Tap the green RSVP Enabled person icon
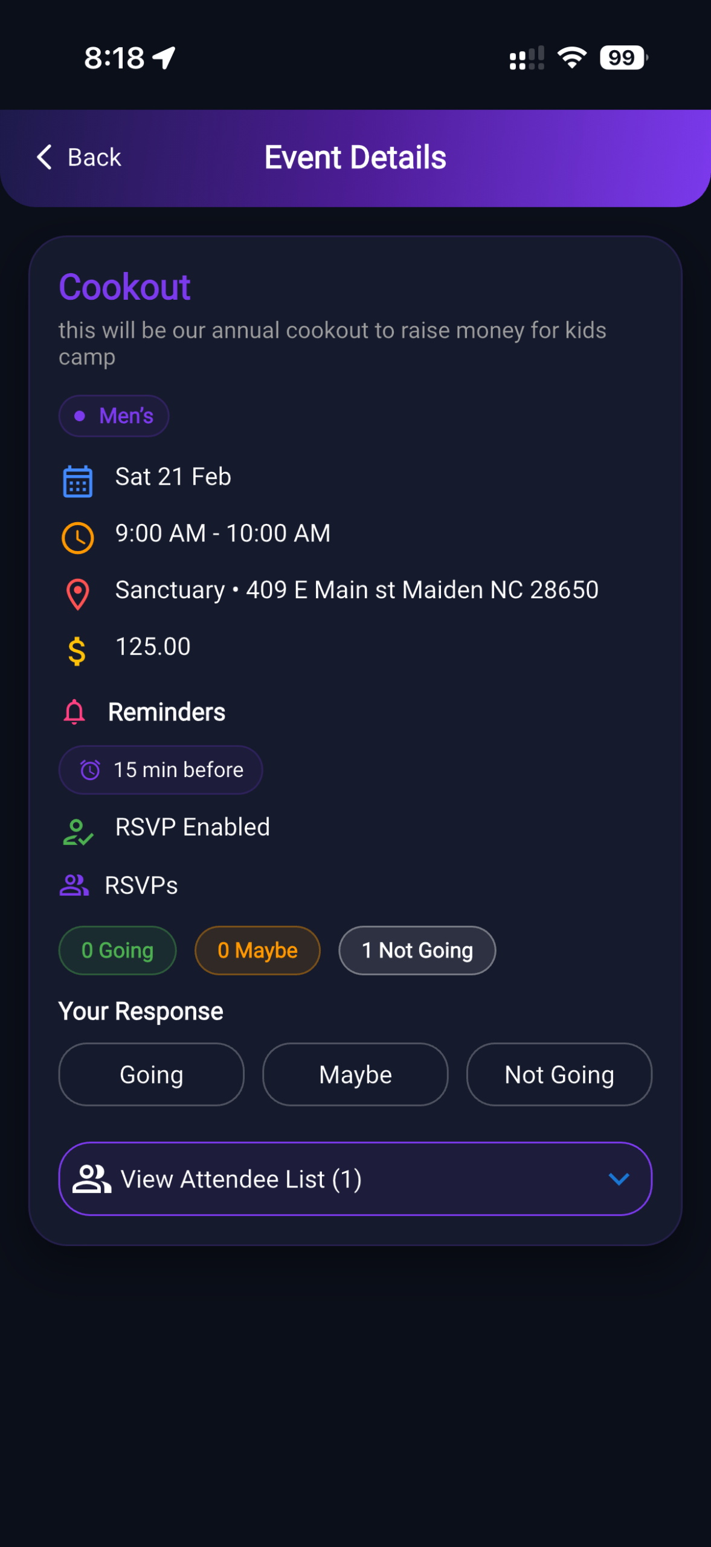The height and width of the screenshot is (1547, 711). coord(77,832)
